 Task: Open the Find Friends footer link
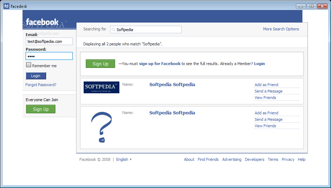point(208,159)
